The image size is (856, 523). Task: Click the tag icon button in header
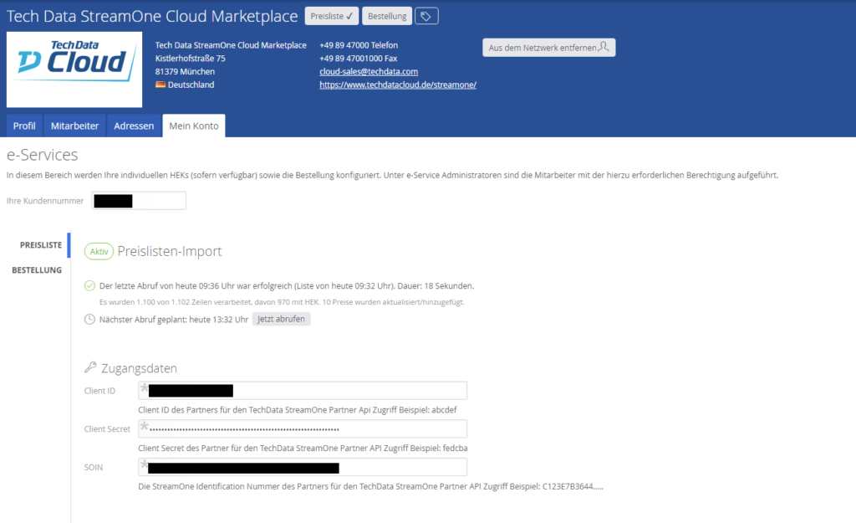click(426, 17)
